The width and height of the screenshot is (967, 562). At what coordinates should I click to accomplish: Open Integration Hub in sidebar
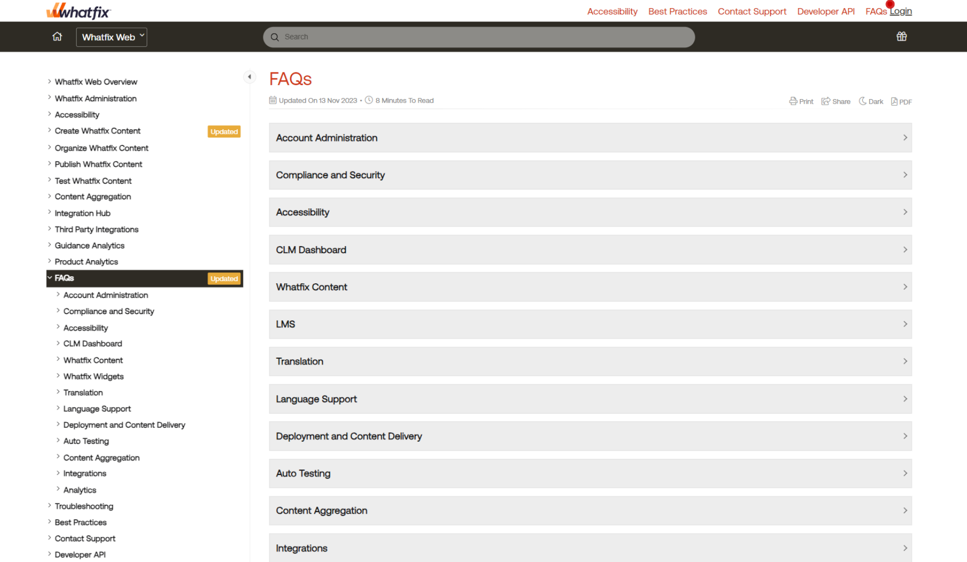(x=83, y=213)
